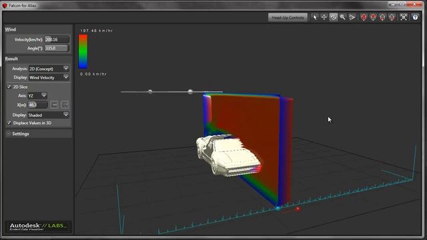Activate the pan move tool

(324, 17)
